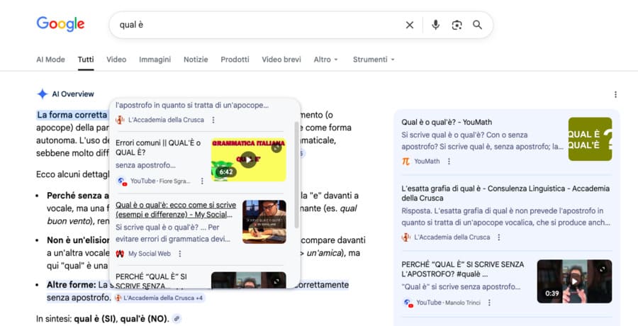The width and height of the screenshot is (638, 326).
Task: Click the My Social Web favicon
Action: (120, 254)
